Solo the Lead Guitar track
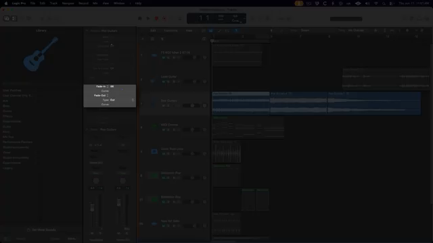This screenshot has height=243, width=433. tap(168, 82)
